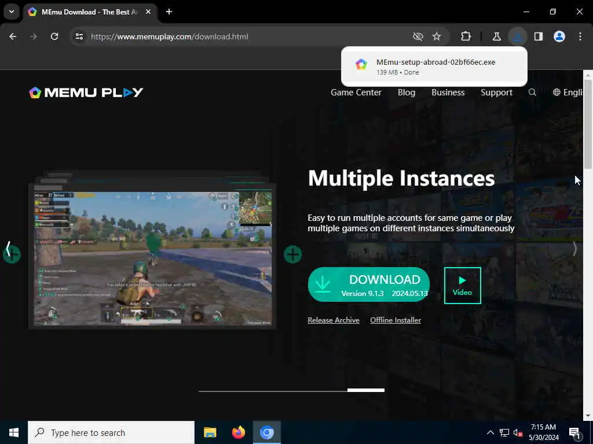Click the MEMU PLAY logo
Image resolution: width=593 pixels, height=444 pixels.
click(x=86, y=92)
